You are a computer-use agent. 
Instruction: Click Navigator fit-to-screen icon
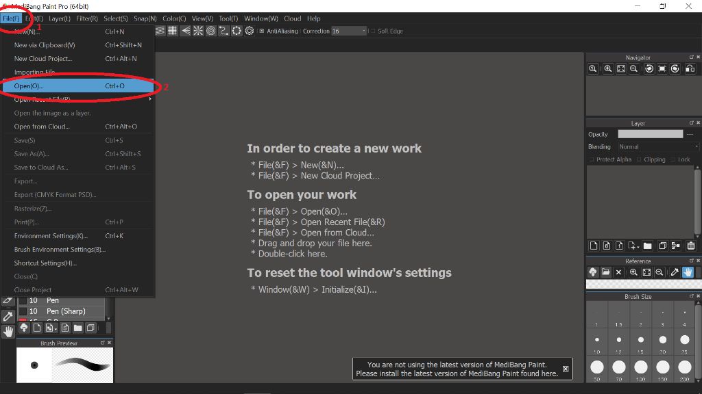tap(621, 69)
